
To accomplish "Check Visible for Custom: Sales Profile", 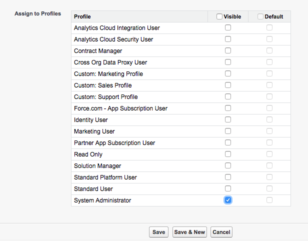I will click(x=228, y=85).
